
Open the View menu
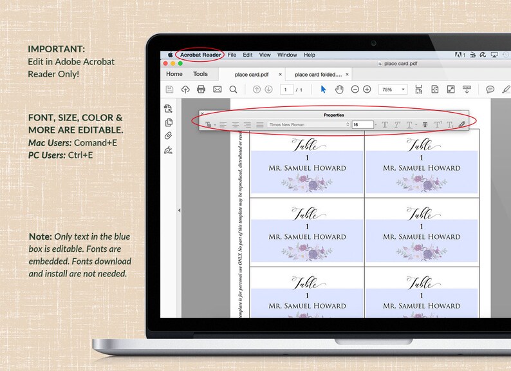(265, 55)
